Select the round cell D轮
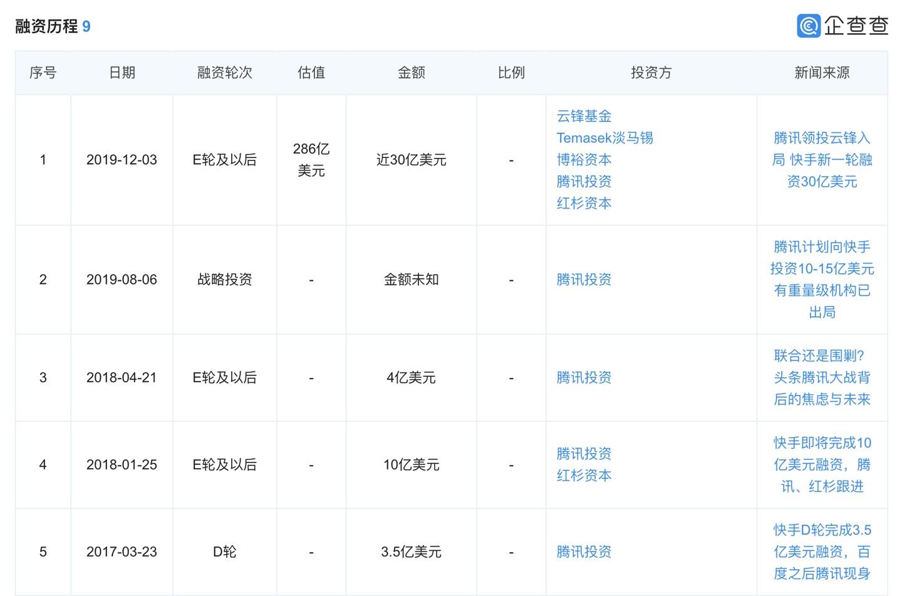The image size is (902, 596). [x=224, y=552]
